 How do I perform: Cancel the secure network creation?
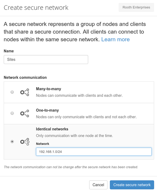[98, 185]
